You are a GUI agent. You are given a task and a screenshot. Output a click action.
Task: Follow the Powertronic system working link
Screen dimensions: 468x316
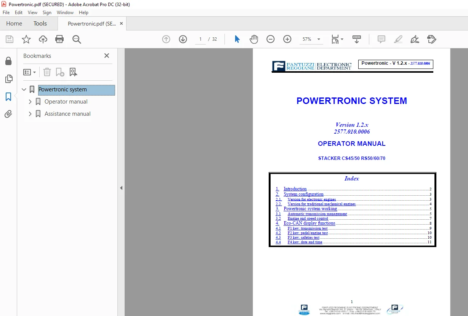[x=310, y=209]
